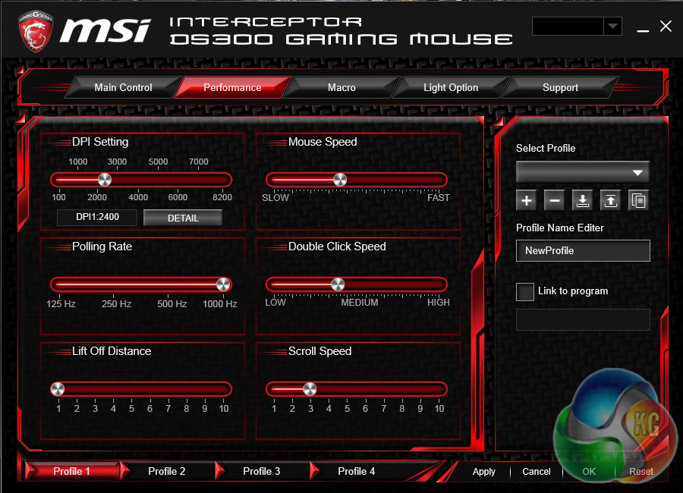
Task: Click the Scroll Speed slider knob
Action: [310, 389]
